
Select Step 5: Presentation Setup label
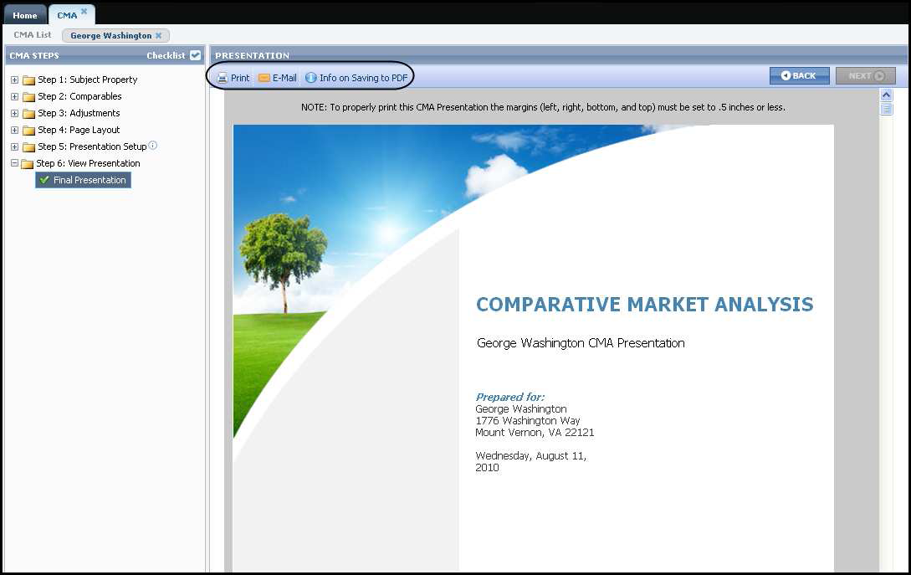point(92,147)
